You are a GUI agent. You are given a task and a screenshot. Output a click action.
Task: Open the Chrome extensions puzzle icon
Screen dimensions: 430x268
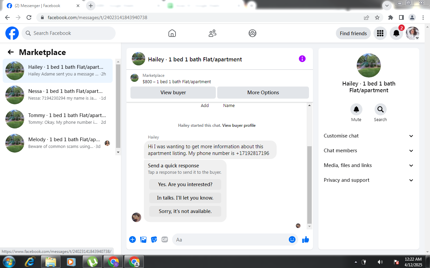point(390,17)
